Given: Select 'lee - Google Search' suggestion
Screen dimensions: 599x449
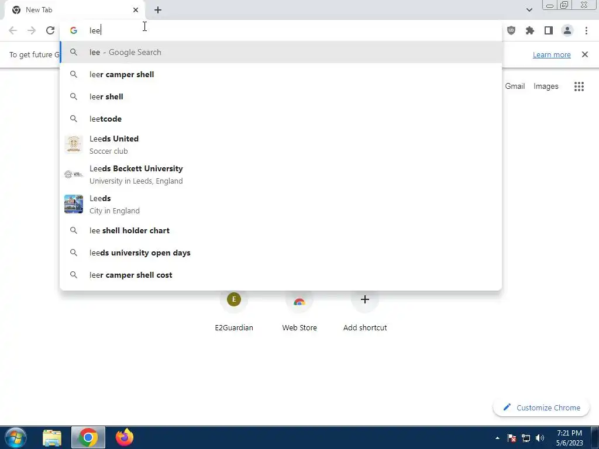Looking at the screenshot, I should click(281, 52).
